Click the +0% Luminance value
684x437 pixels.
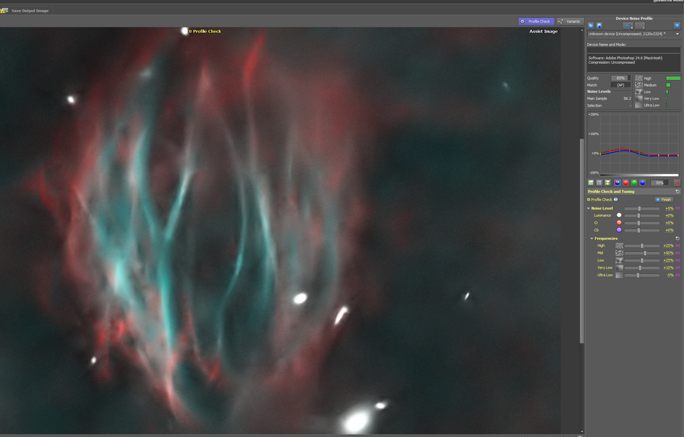pos(669,215)
